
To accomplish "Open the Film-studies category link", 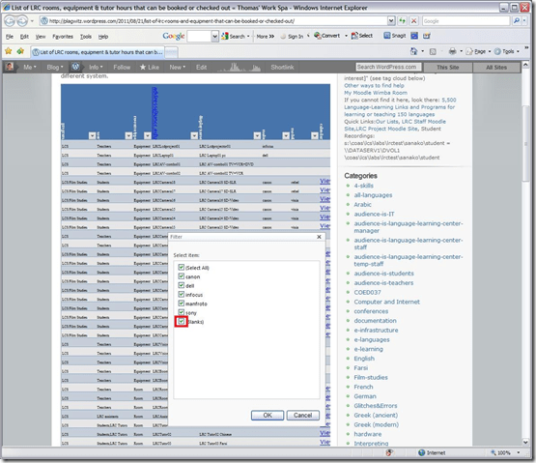I will click(371, 377).
